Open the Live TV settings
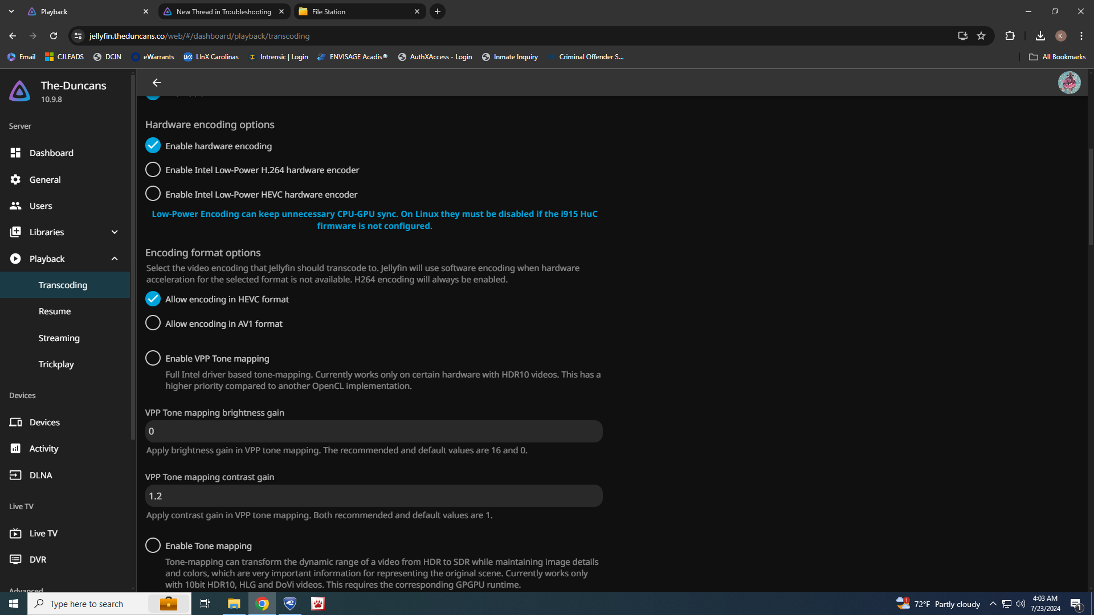Screen dimensions: 1094x615 coord(43,533)
